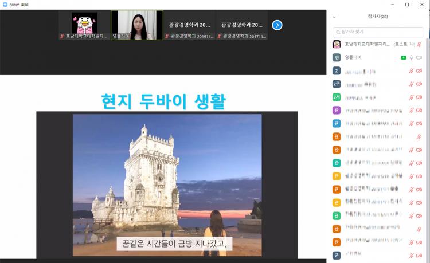Select the duck avatar video thumbnail
The image size is (430, 263).
(84, 25)
